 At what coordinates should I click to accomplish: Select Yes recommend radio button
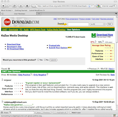coord(38,60)
